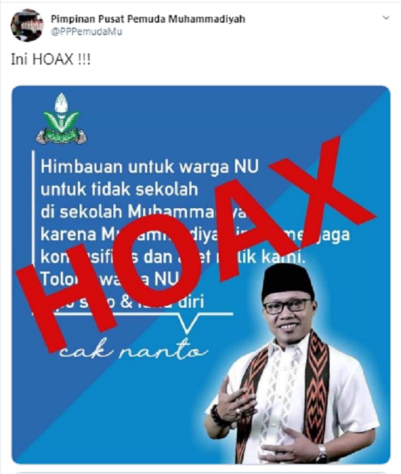Open the Pimpinan Pusat Pemuda Muhammadiyah name link
This screenshot has height=474, width=401.
(148, 19)
